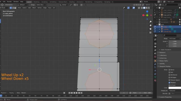181x101 pixels.
Task: Open the Drag Select Box dropdown
Action: point(41,5)
